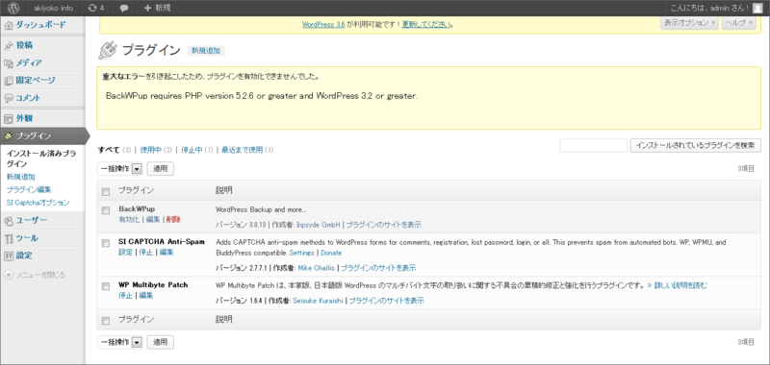This screenshot has height=365, width=770.
Task: Click 編集 under BackWPup
Action: (153, 220)
